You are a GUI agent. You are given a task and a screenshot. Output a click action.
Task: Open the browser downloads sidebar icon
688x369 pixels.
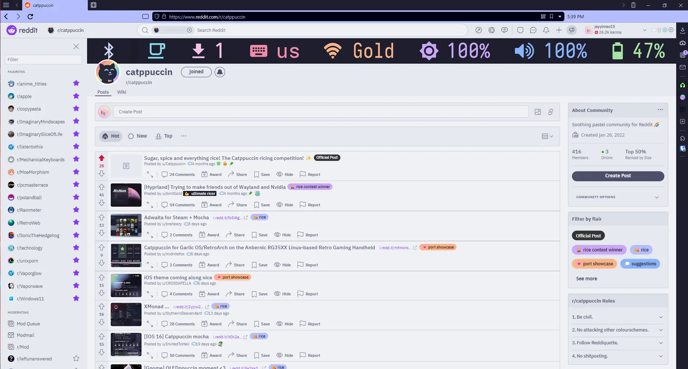pyautogui.click(x=683, y=31)
